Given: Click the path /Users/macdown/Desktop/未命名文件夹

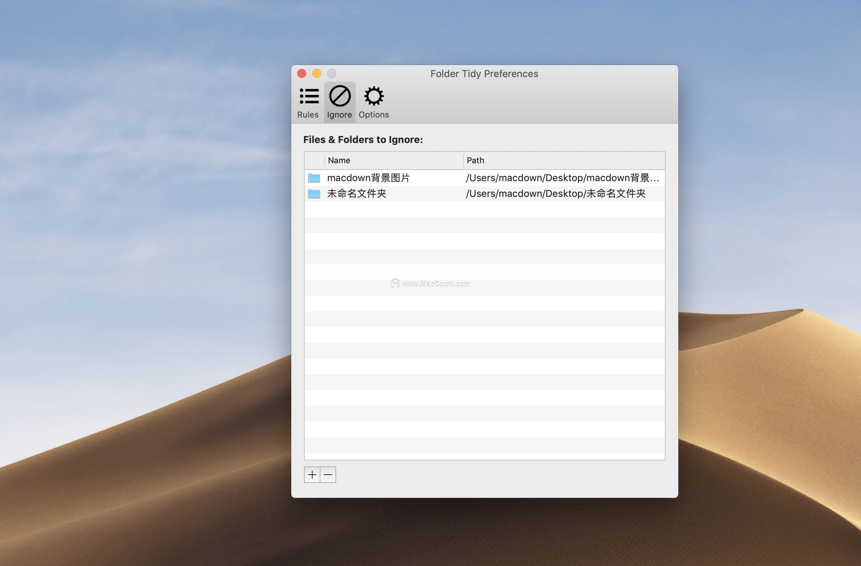Looking at the screenshot, I should point(556,194).
